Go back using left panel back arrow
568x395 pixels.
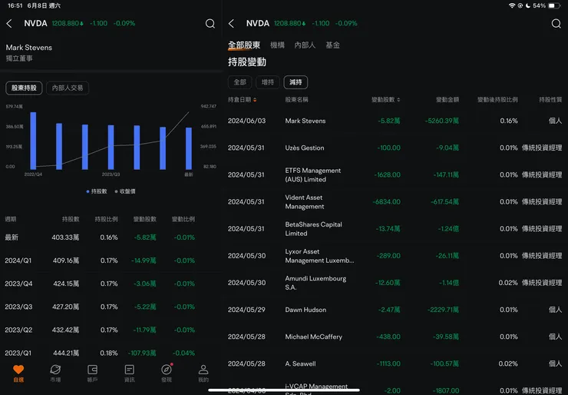click(9, 24)
